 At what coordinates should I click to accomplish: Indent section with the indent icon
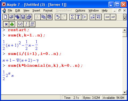pyautogui.click(x=99, y=17)
